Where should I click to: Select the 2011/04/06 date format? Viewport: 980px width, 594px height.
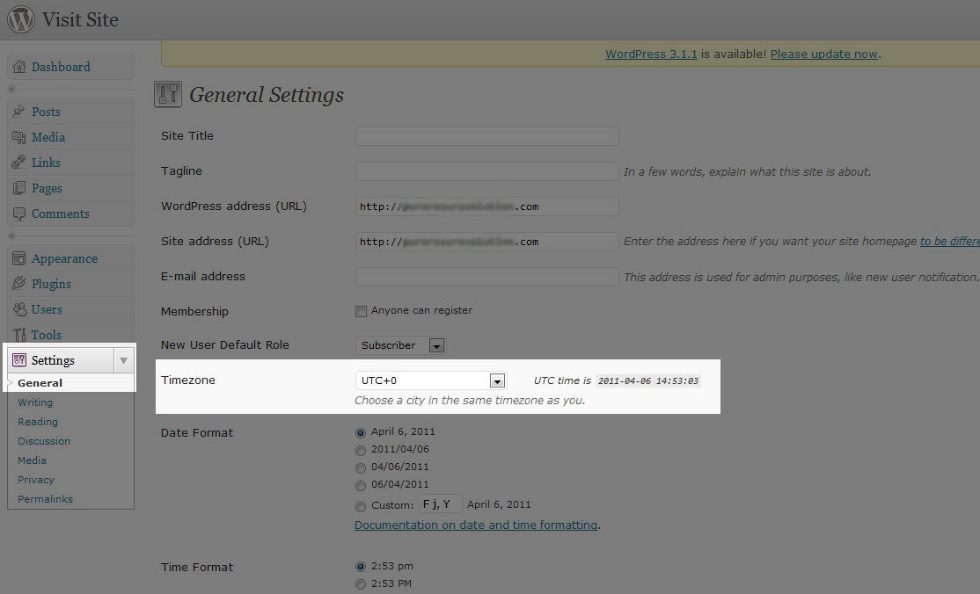(361, 450)
